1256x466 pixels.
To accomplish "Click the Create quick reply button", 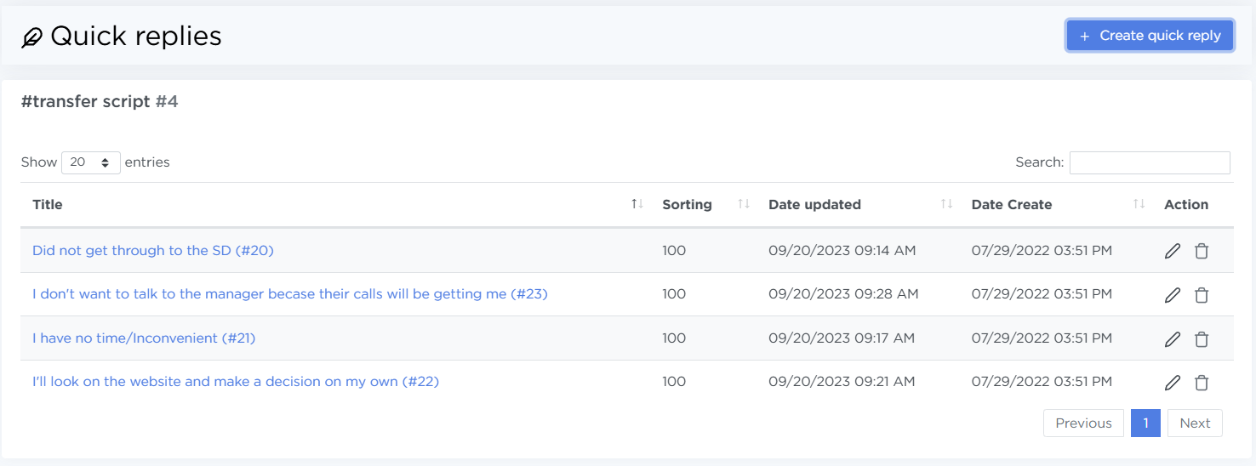I will coord(1150,36).
